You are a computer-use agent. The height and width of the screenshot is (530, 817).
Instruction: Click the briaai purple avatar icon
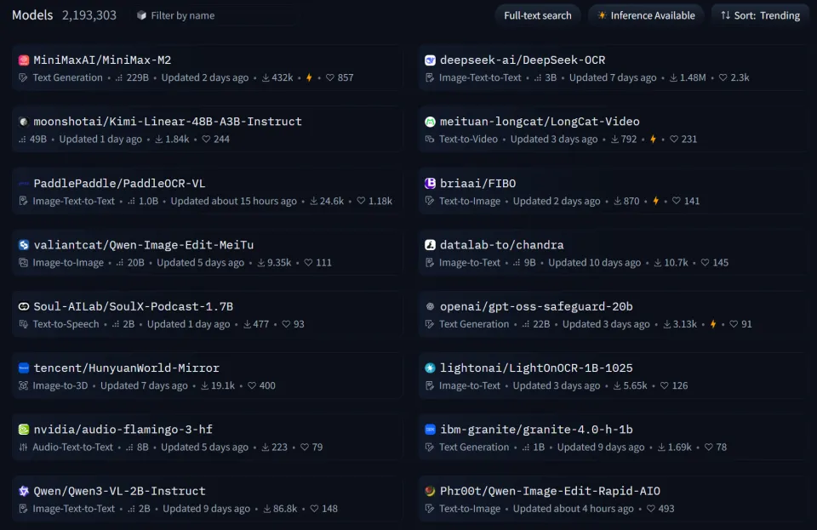430,183
